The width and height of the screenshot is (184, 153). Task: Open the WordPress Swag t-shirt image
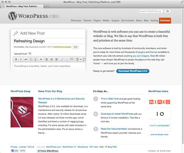click(x=22, y=112)
